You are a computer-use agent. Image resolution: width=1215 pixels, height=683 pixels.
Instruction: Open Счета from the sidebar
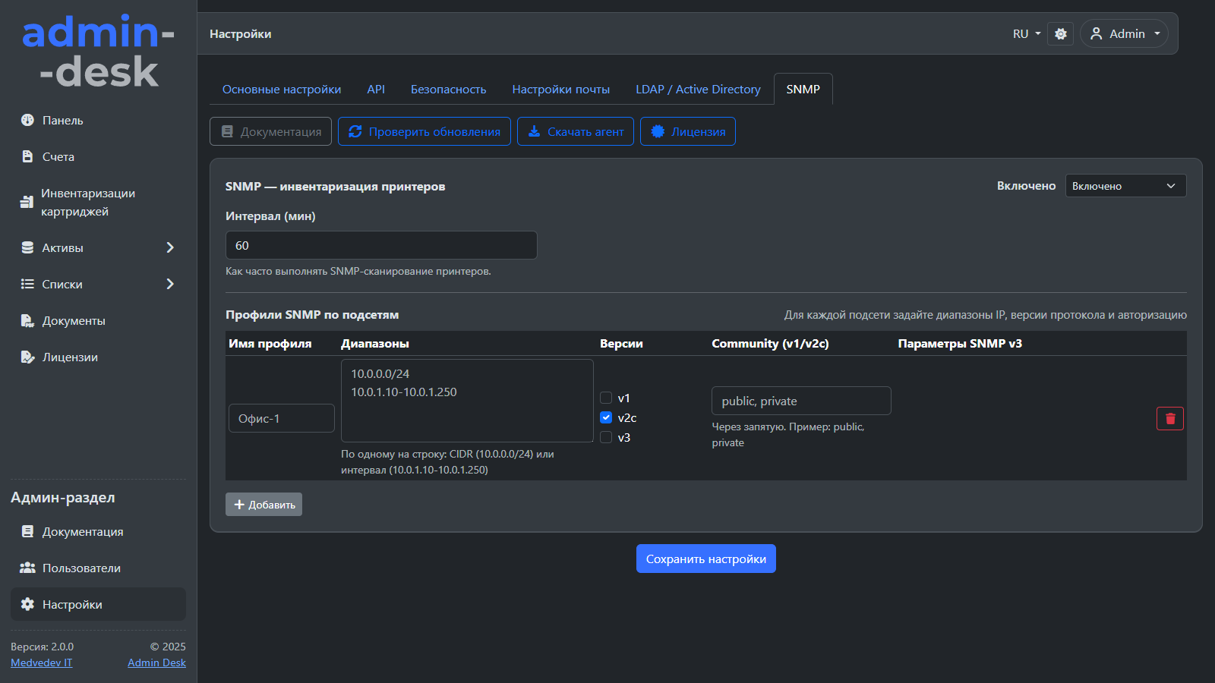[58, 157]
